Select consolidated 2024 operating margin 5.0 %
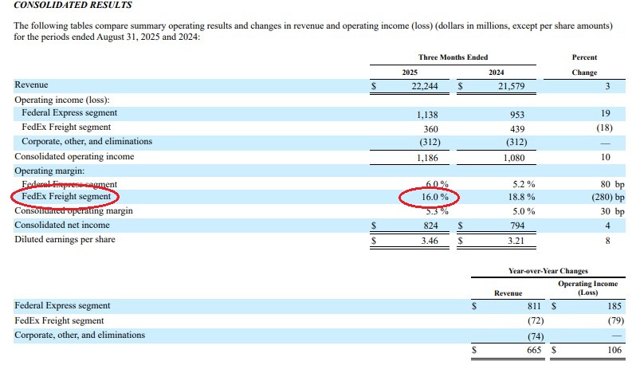This screenshot has width=636, height=373. point(524,211)
